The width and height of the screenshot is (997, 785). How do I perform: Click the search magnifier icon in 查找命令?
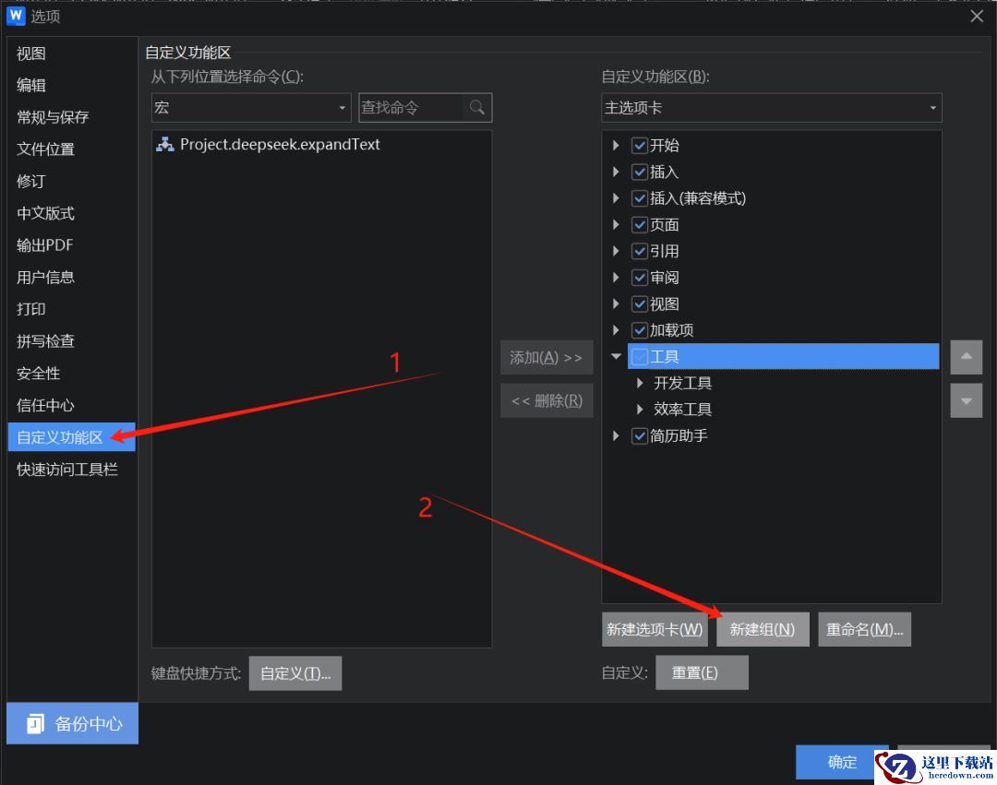point(476,108)
